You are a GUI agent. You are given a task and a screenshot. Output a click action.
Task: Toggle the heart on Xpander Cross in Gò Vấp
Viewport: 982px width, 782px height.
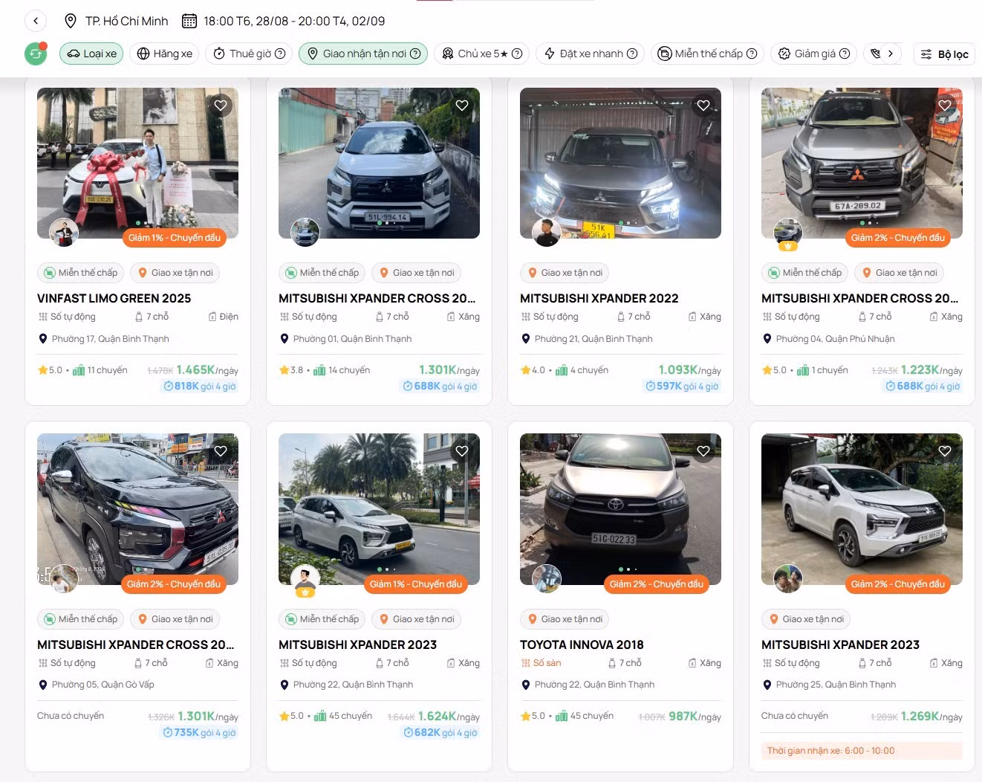click(x=221, y=451)
